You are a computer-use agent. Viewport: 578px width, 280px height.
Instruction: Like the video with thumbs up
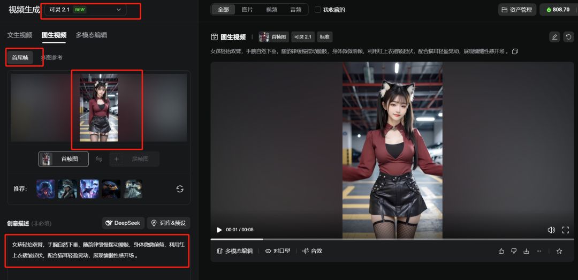click(501, 251)
